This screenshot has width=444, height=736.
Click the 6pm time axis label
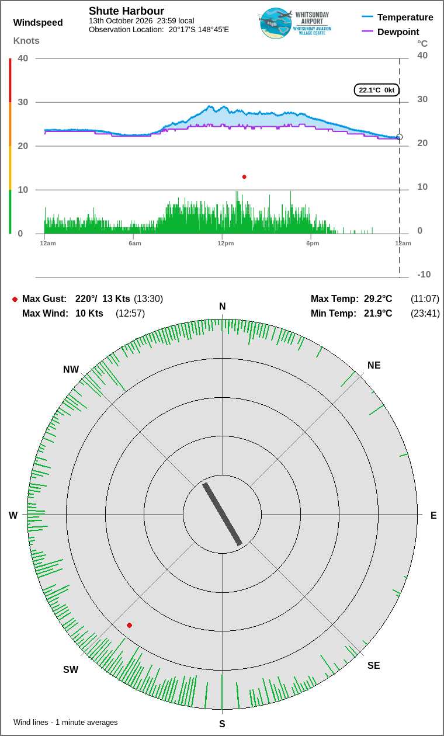pos(313,243)
